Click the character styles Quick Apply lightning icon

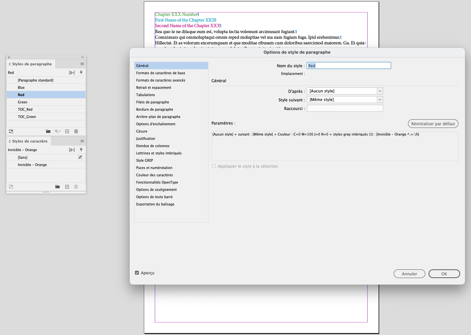[x=81, y=149]
